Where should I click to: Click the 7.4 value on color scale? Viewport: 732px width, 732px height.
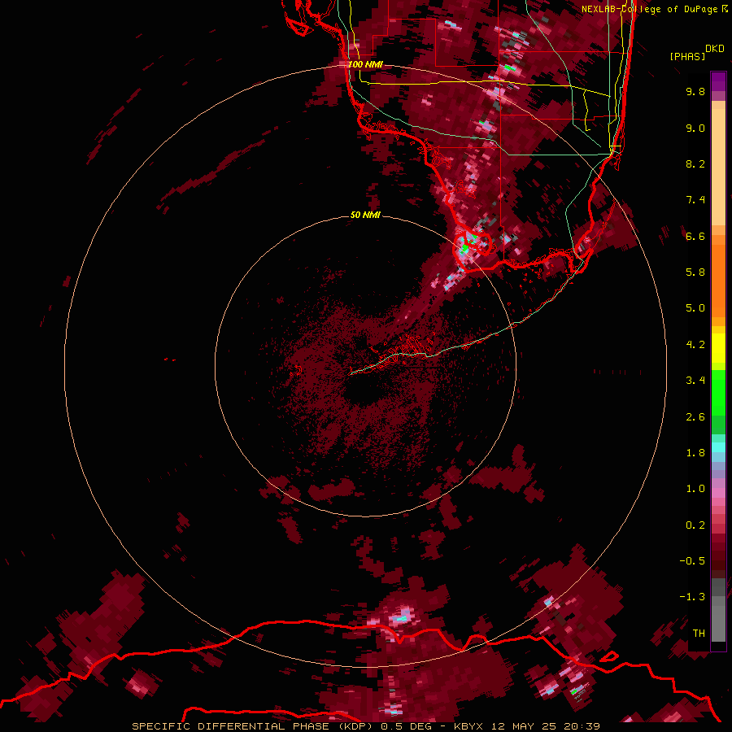click(x=695, y=200)
